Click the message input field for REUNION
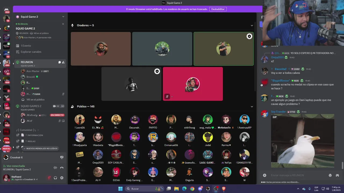Image resolution: width=344 pixels, height=193 pixels. coord(298,175)
